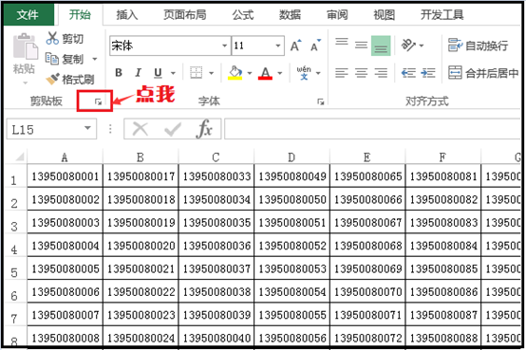Toggle italic formatting
This screenshot has height=350, width=526.
138,72
